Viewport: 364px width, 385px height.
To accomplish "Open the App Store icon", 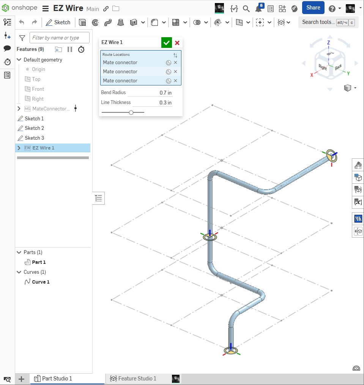I will coord(282,9).
